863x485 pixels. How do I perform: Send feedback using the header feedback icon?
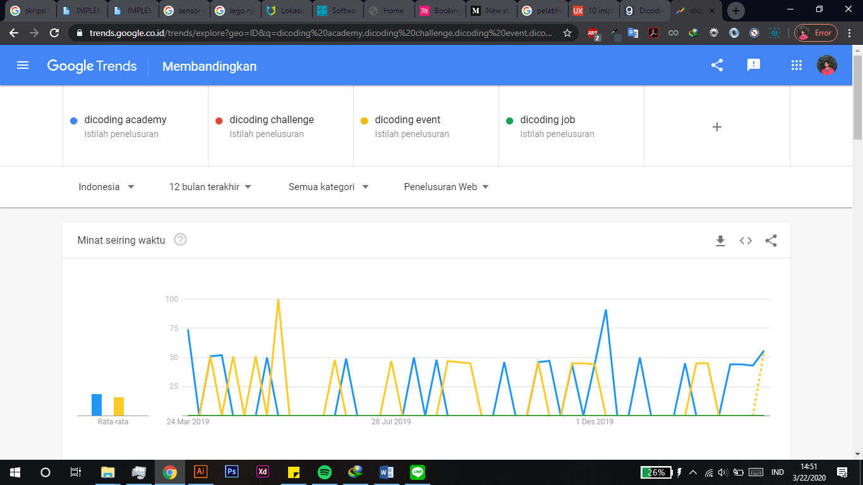tap(753, 65)
